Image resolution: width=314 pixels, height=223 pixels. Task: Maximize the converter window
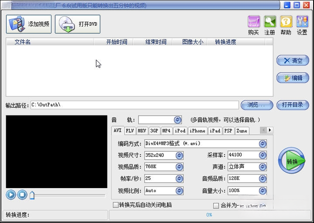point(297,5)
